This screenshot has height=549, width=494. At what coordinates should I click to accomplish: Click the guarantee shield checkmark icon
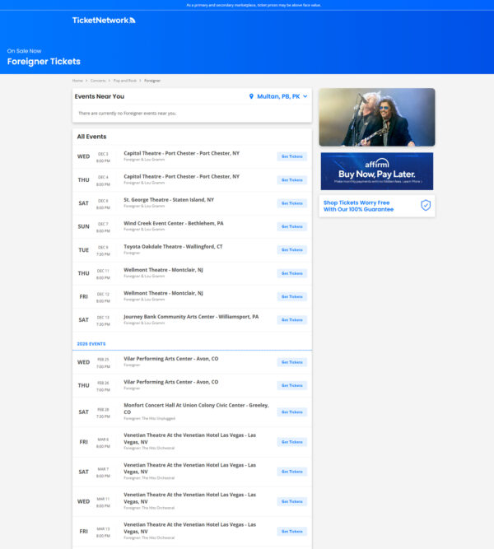(x=426, y=205)
